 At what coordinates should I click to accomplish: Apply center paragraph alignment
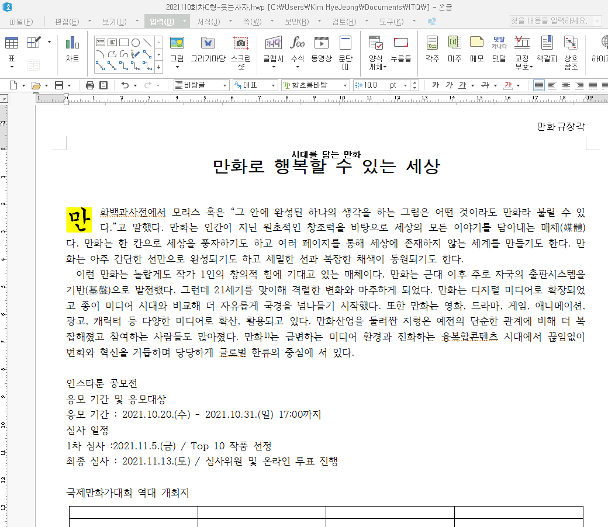(x=566, y=85)
